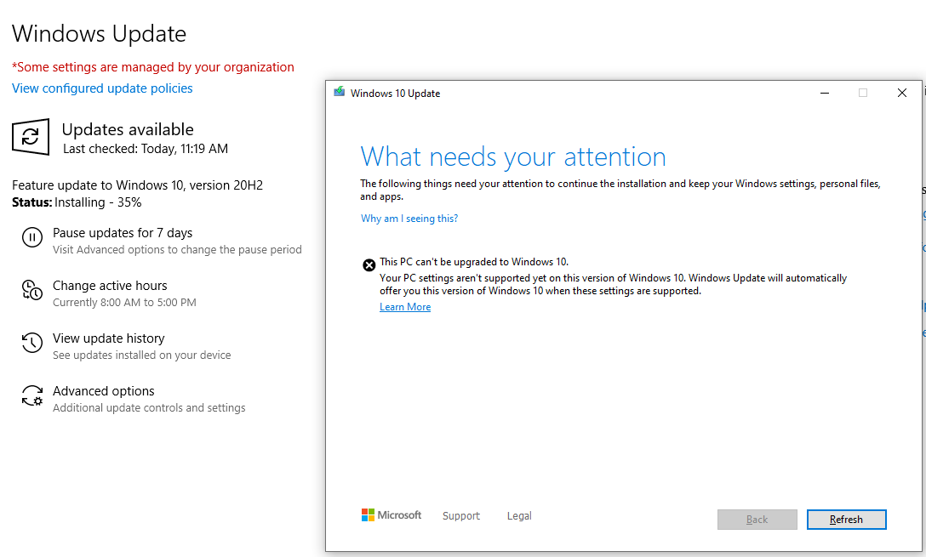Close the Windows 10 Update dialog
The height and width of the screenshot is (557, 926).
point(902,93)
